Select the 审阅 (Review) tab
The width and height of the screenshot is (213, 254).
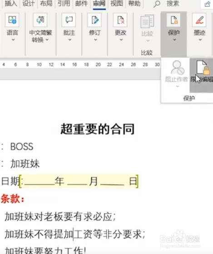[99, 3]
